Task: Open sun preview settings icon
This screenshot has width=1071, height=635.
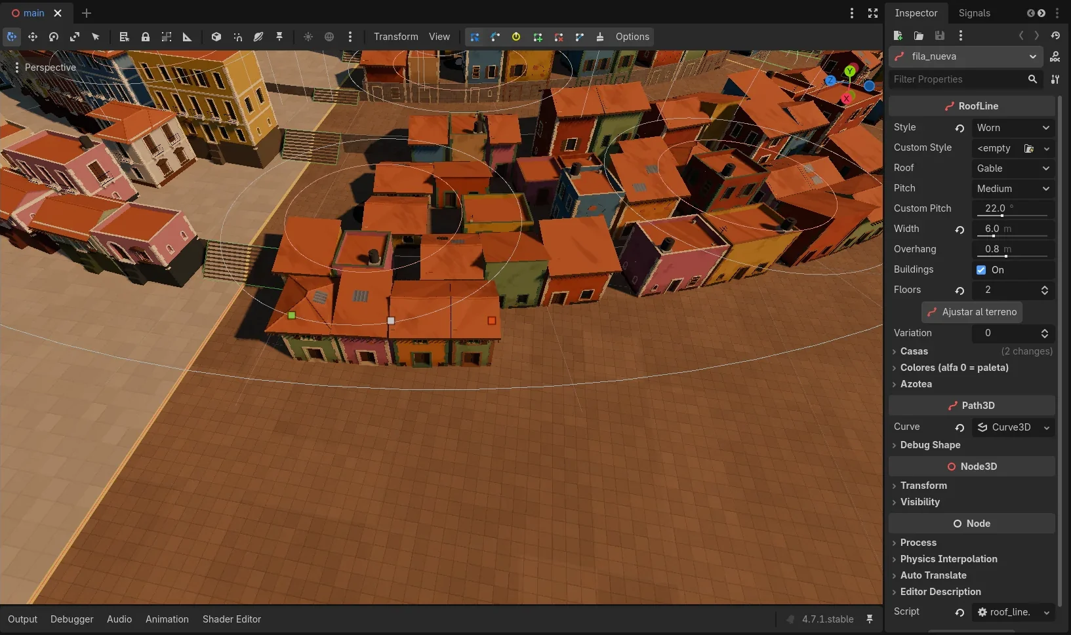Action: [x=308, y=37]
